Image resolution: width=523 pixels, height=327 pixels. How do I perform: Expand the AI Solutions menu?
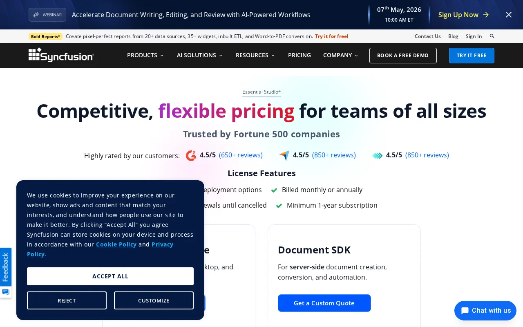point(199,55)
